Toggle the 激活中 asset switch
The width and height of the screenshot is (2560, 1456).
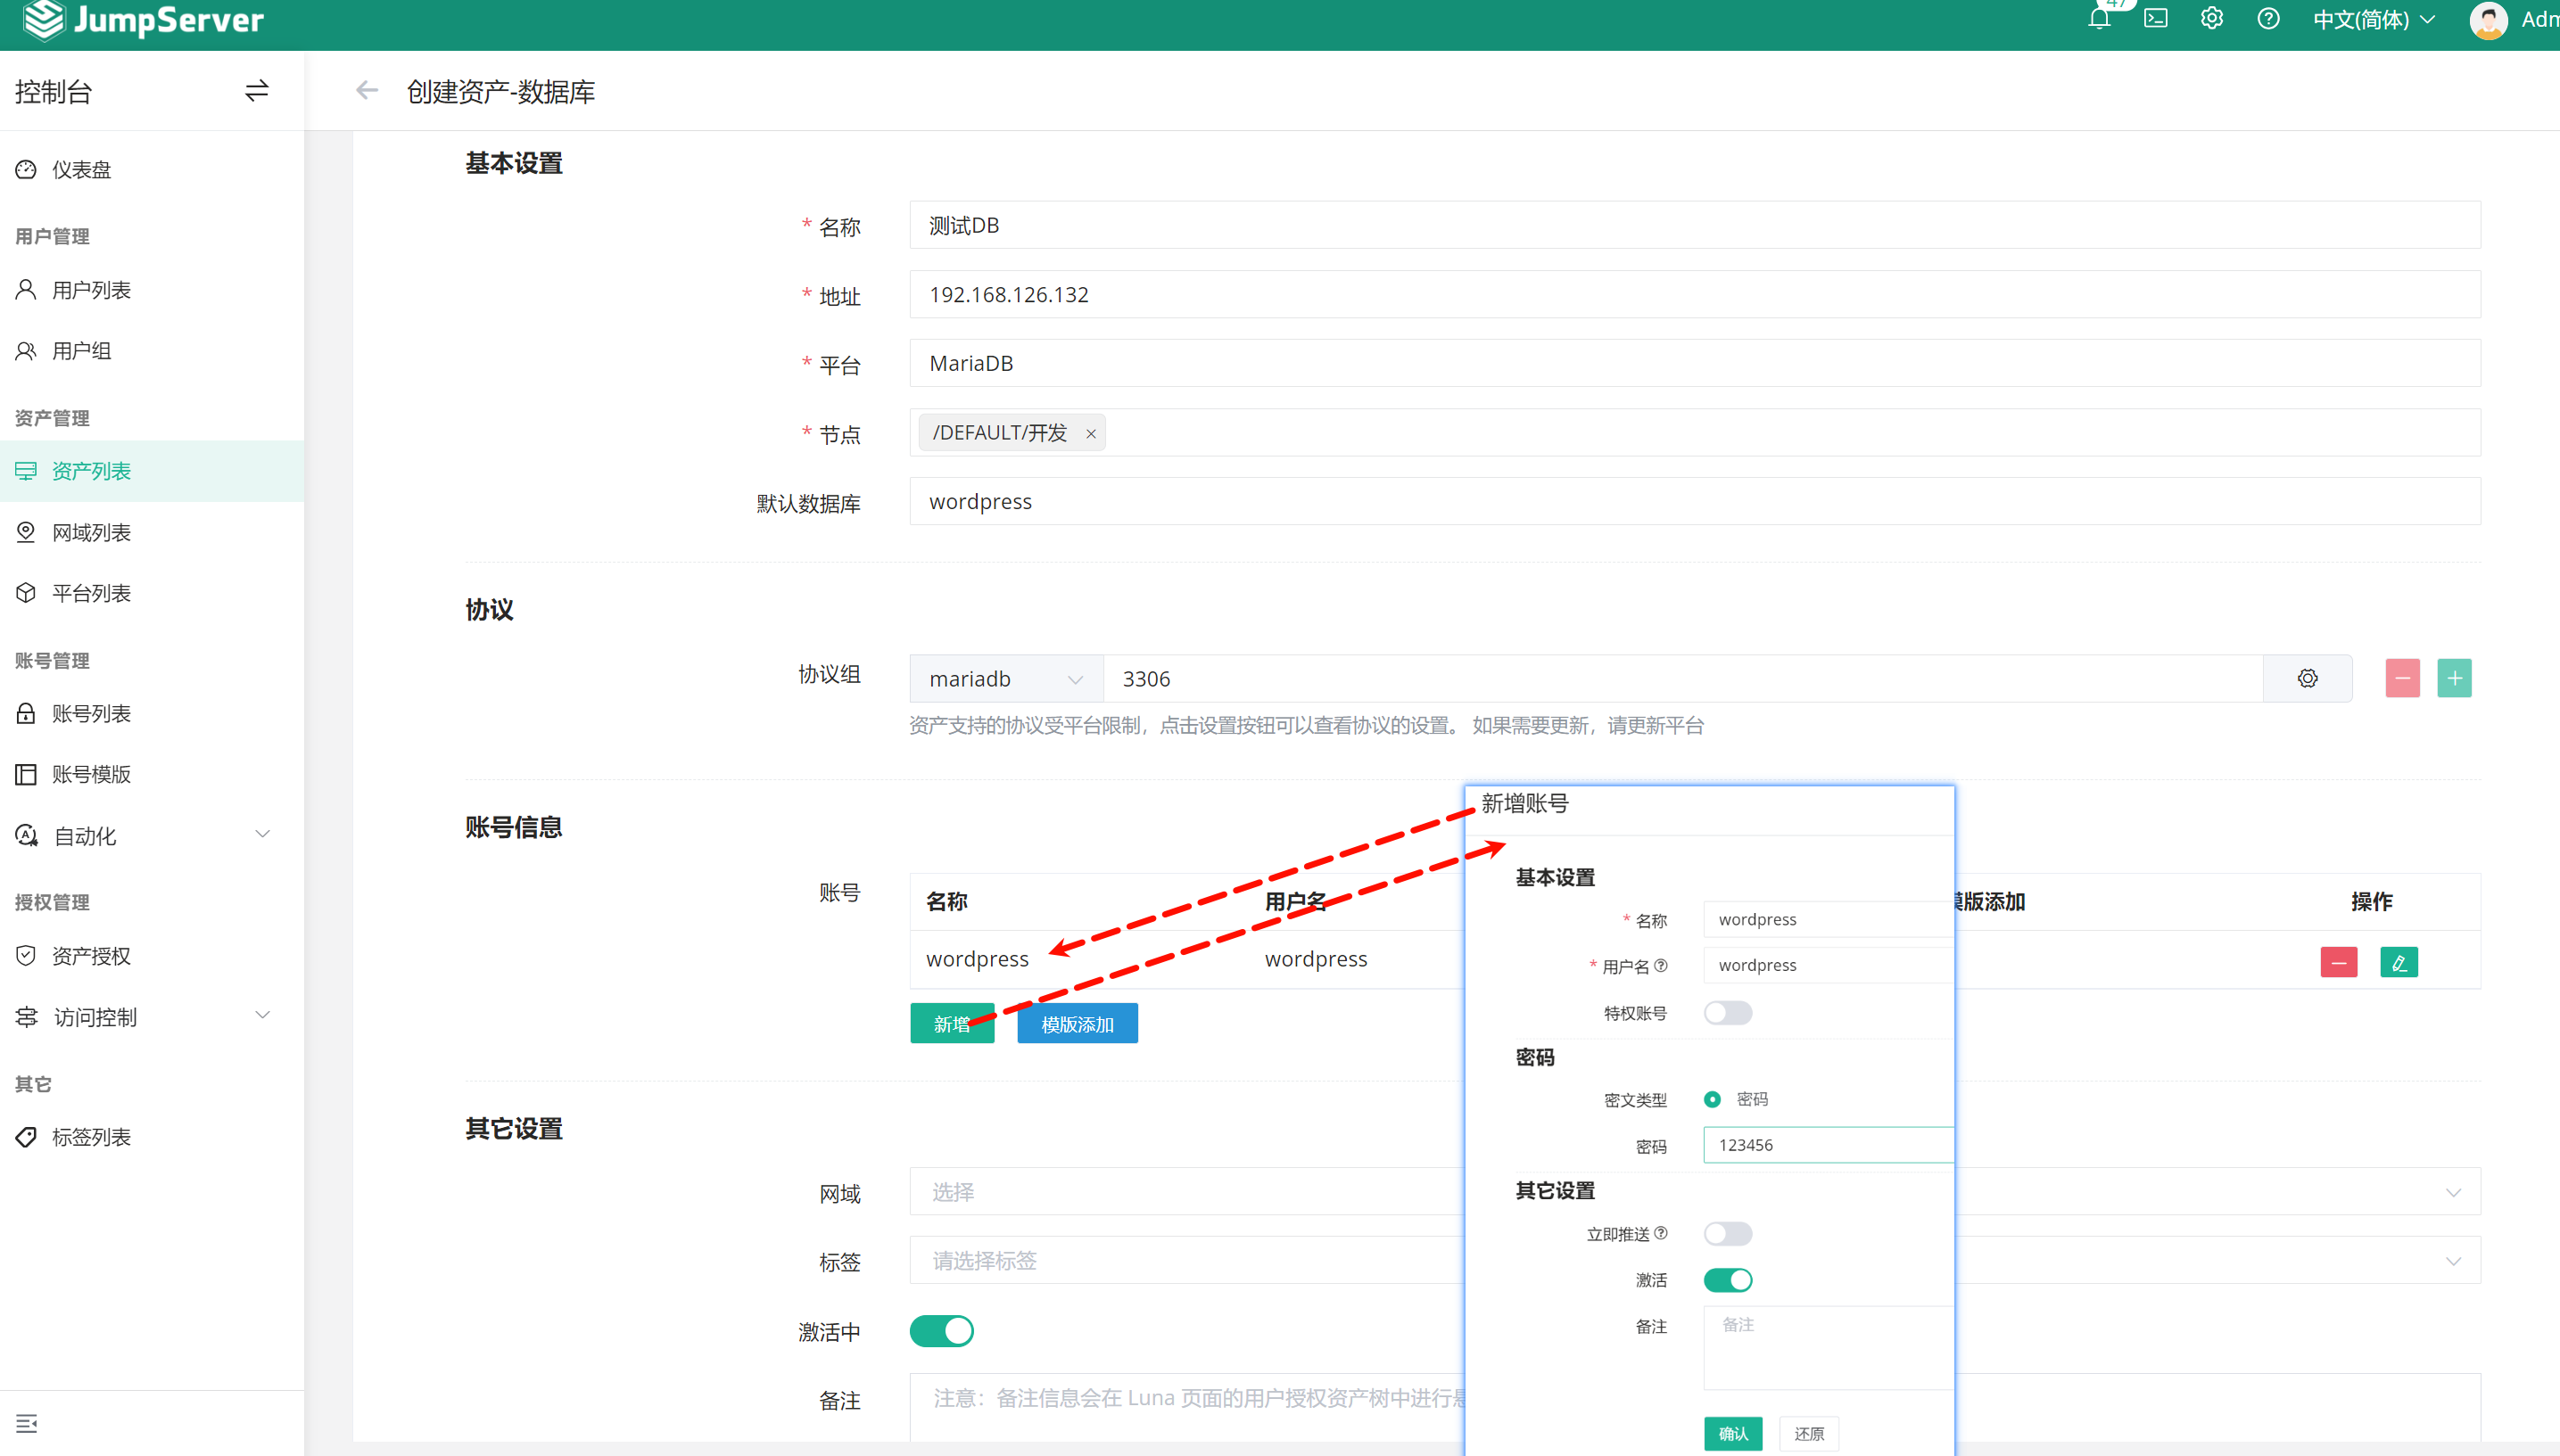[940, 1331]
